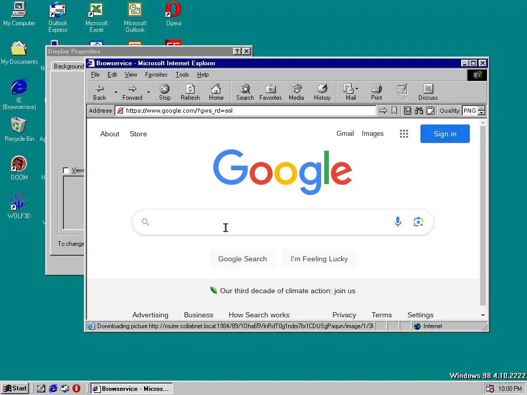Click the bookmark ribbon icon in address bar
The width and height of the screenshot is (527, 395).
click(x=394, y=111)
